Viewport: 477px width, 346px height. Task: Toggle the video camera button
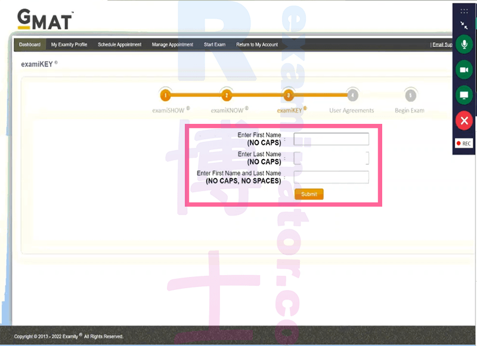click(464, 70)
